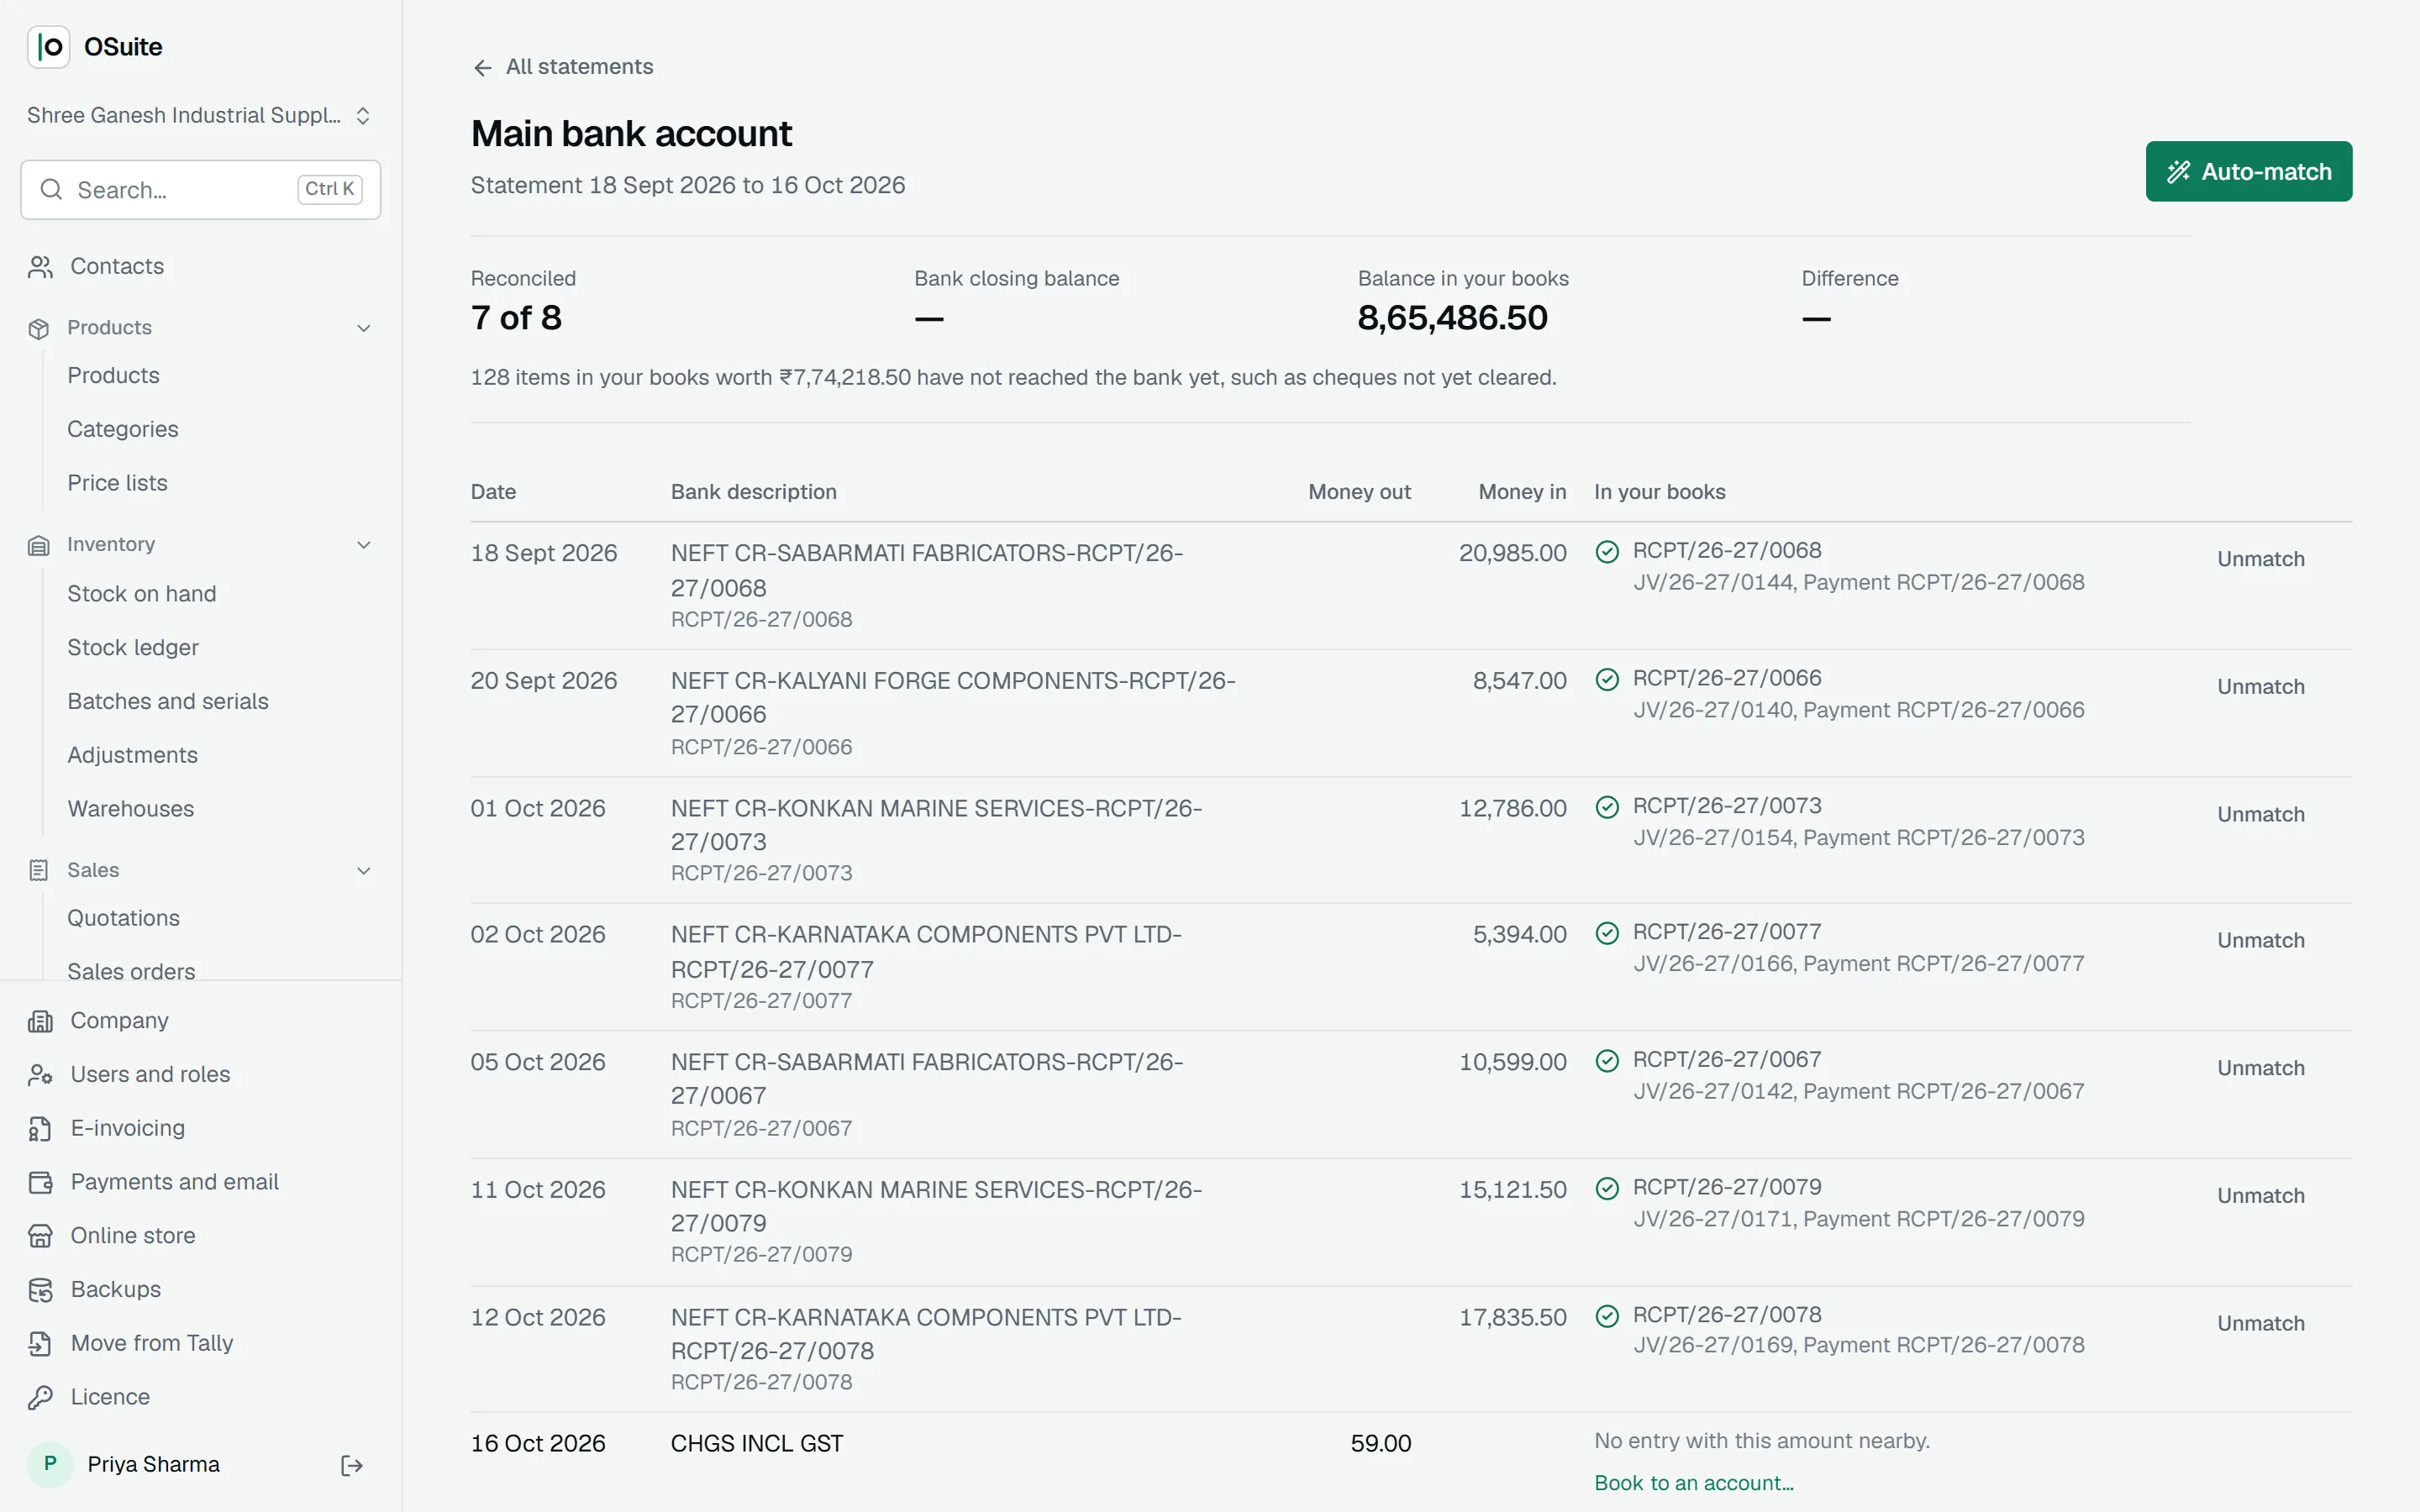Image resolution: width=2420 pixels, height=1512 pixels.
Task: Click the E-invoicing icon
Action: tap(40, 1129)
